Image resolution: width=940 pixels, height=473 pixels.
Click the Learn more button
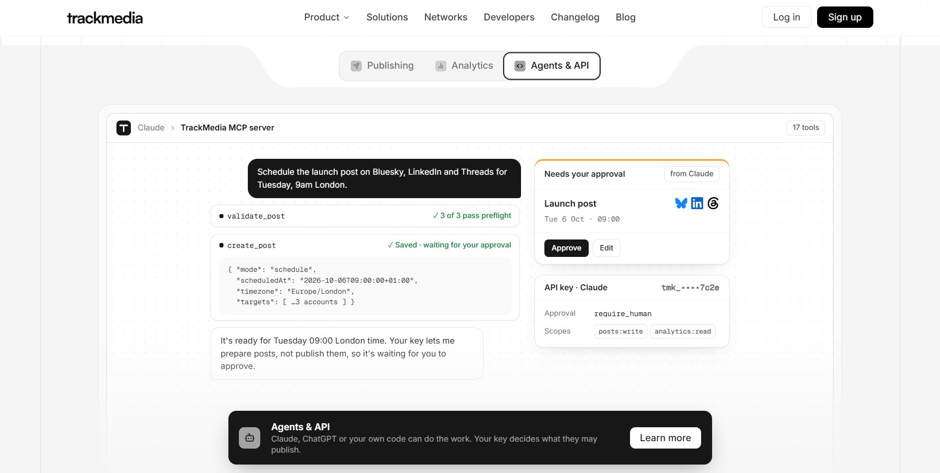[x=665, y=438]
